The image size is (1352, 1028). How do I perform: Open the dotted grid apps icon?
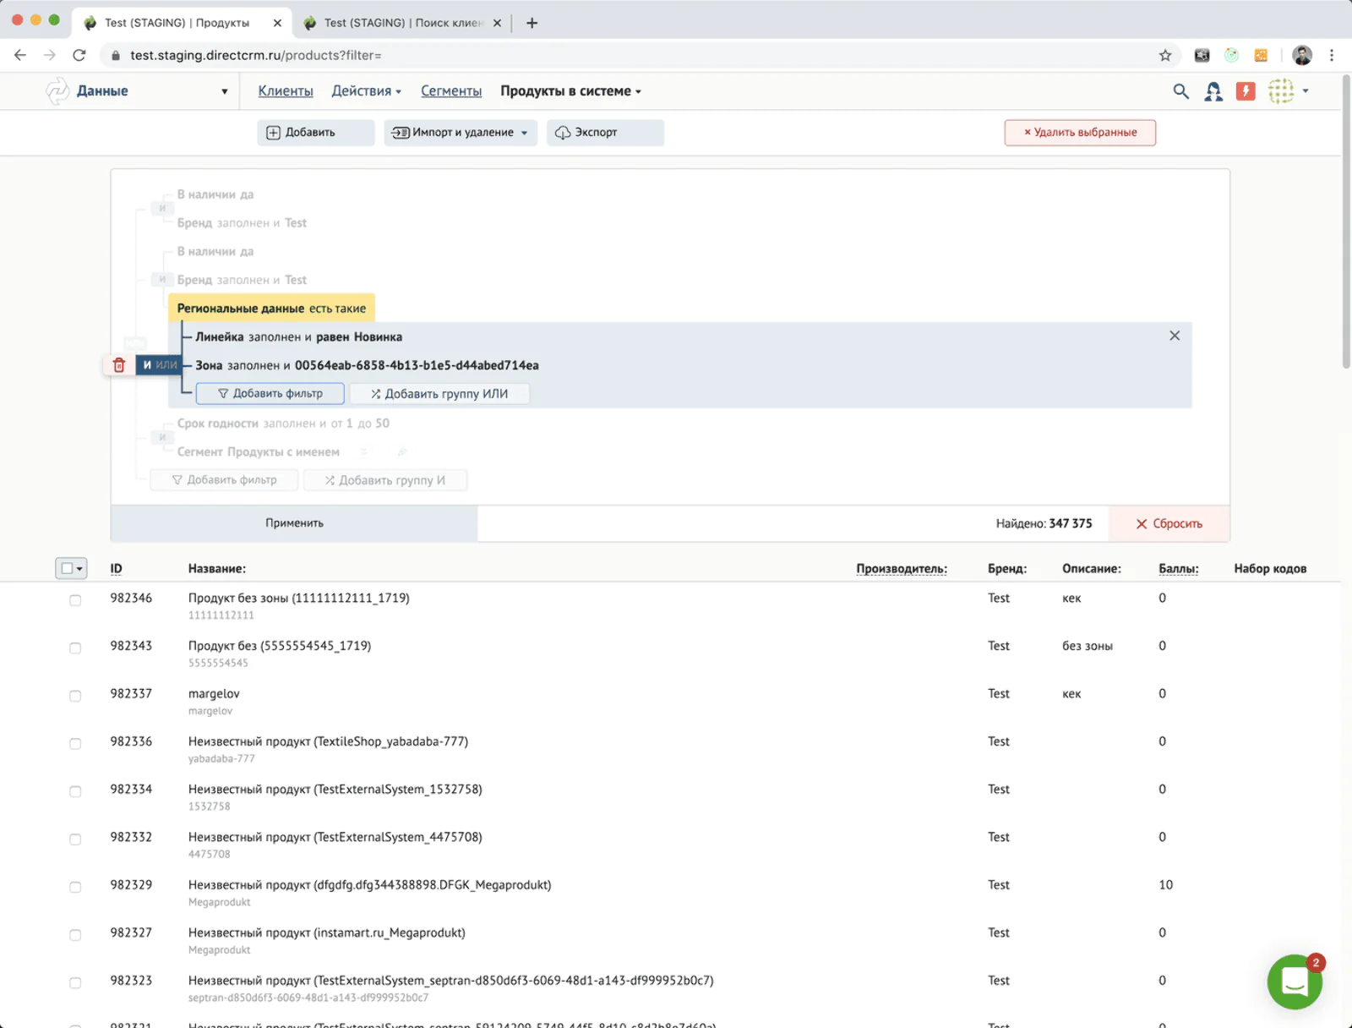[x=1281, y=91]
